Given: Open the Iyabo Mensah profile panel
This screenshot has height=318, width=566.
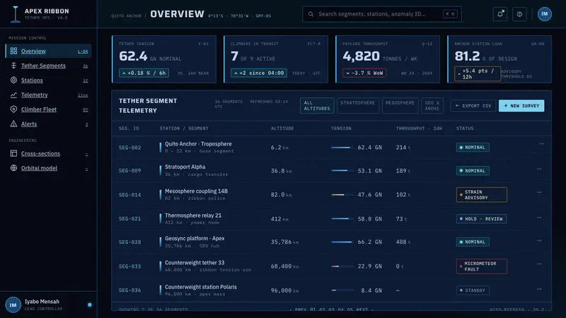Looking at the screenshot, I should point(48,305).
